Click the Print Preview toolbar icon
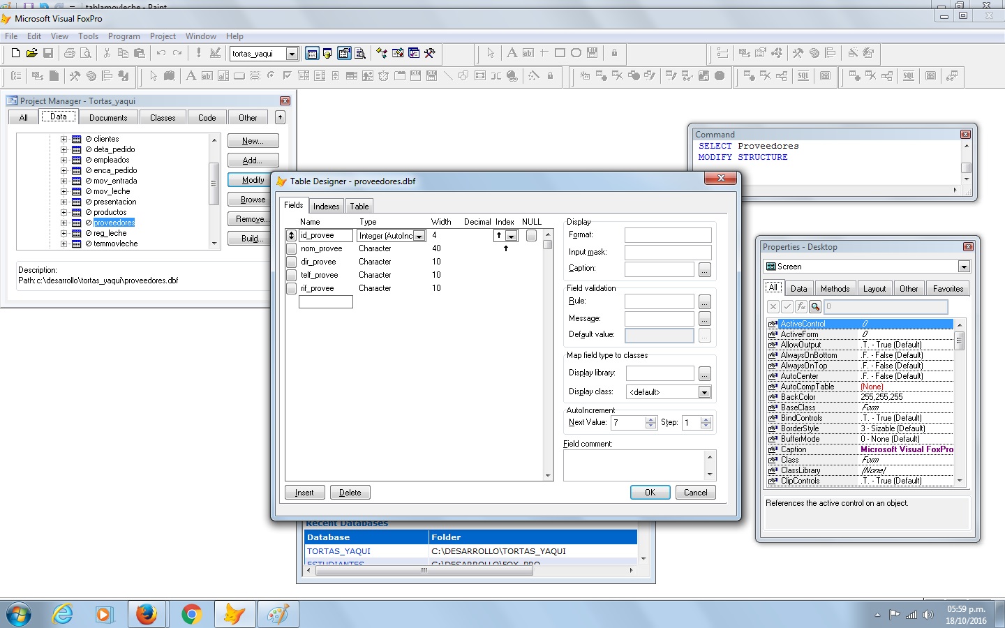The width and height of the screenshot is (1005, 628). click(85, 53)
